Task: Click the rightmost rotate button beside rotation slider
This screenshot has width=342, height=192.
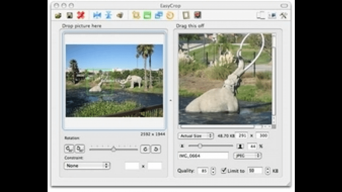Action: [x=156, y=149]
